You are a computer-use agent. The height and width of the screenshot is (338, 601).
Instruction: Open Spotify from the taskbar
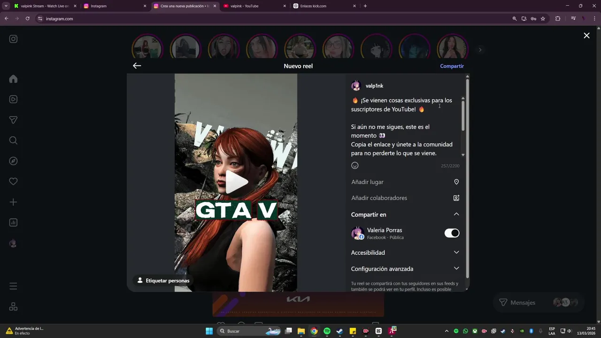[x=327, y=331]
